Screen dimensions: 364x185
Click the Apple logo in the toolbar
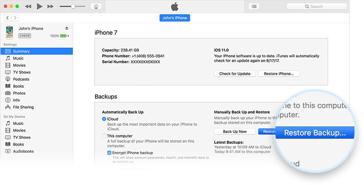point(174,6)
